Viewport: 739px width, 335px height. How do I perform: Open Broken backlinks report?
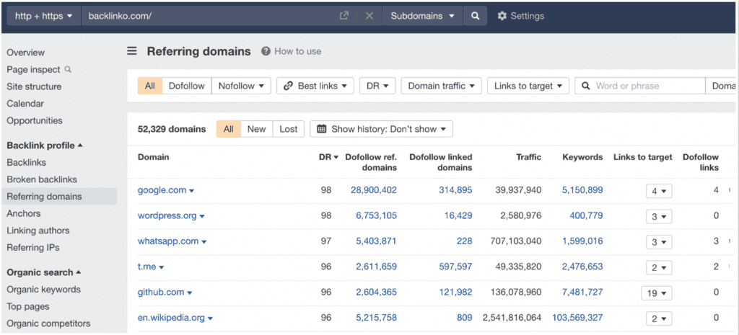point(42,179)
